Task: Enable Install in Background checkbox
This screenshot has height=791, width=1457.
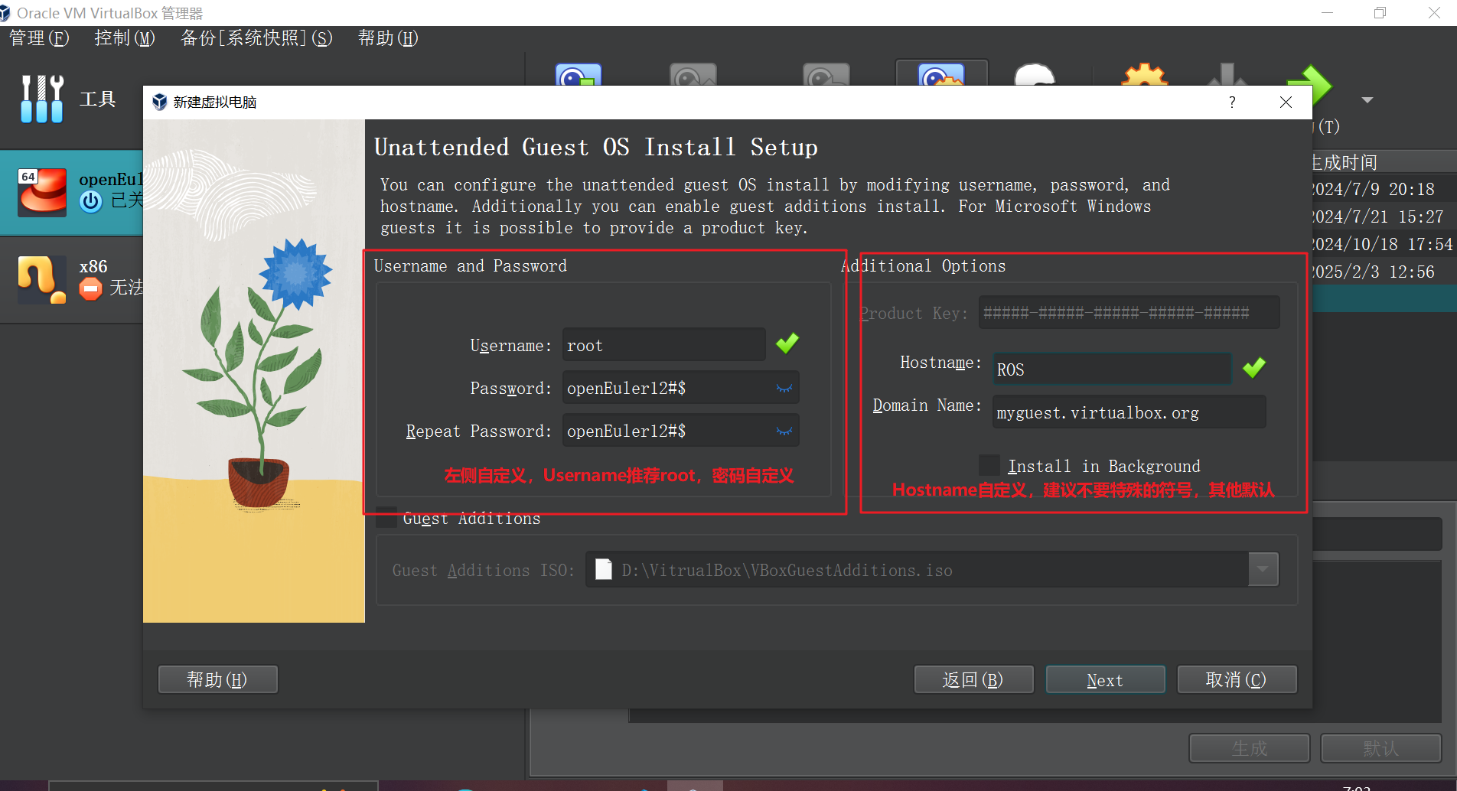Action: [x=989, y=465]
